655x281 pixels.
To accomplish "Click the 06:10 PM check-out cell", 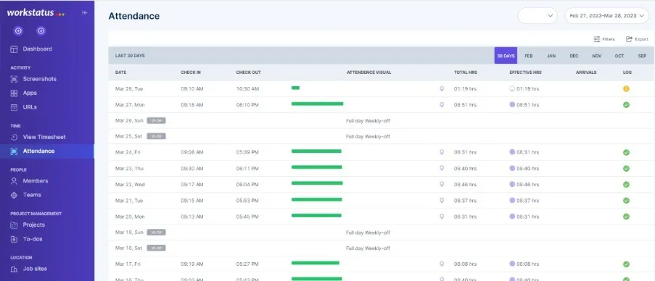I will [x=247, y=104].
